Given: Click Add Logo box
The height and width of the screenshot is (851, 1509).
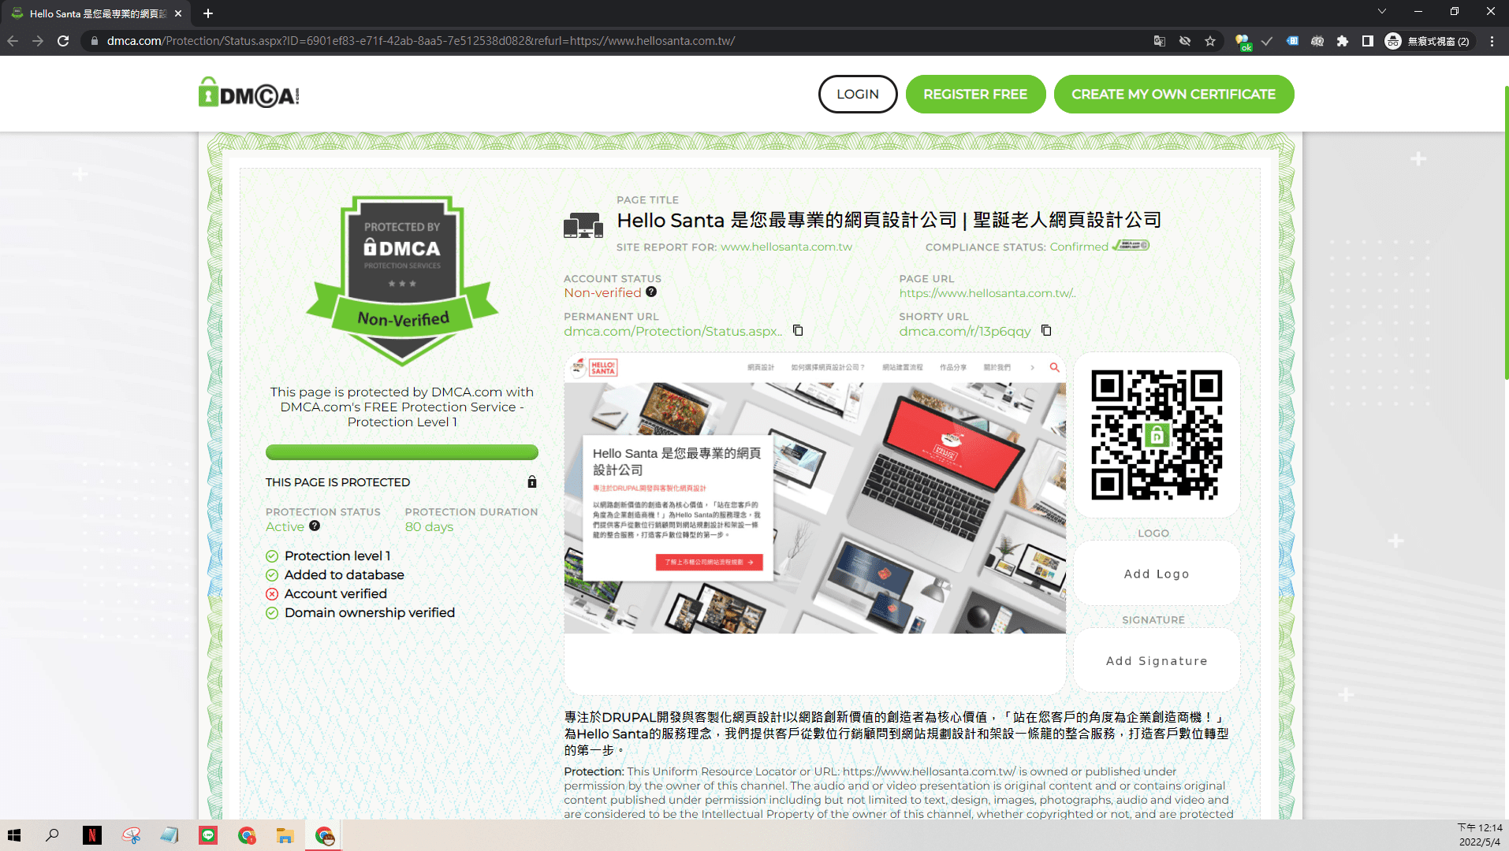Looking at the screenshot, I should tap(1157, 574).
